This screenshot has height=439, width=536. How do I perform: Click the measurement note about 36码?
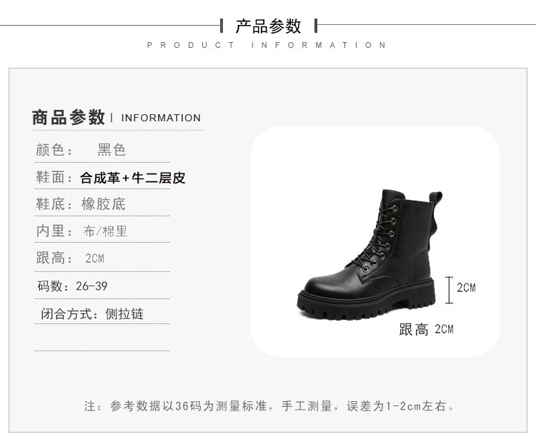tap(269, 406)
